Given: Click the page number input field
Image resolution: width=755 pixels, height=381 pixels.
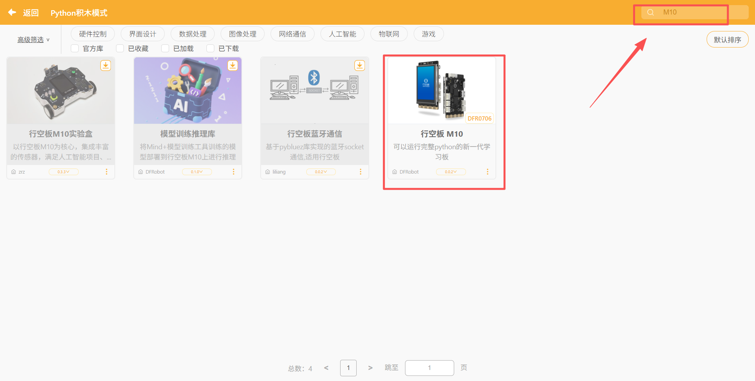Looking at the screenshot, I should click(x=429, y=368).
